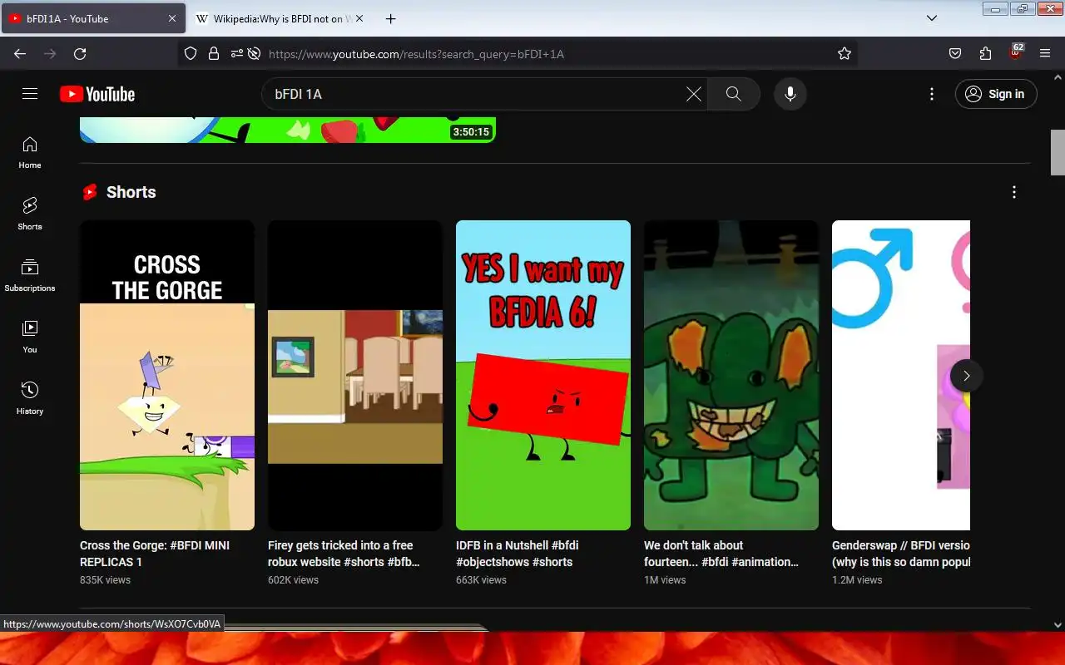Click the Sign in button

(996, 94)
